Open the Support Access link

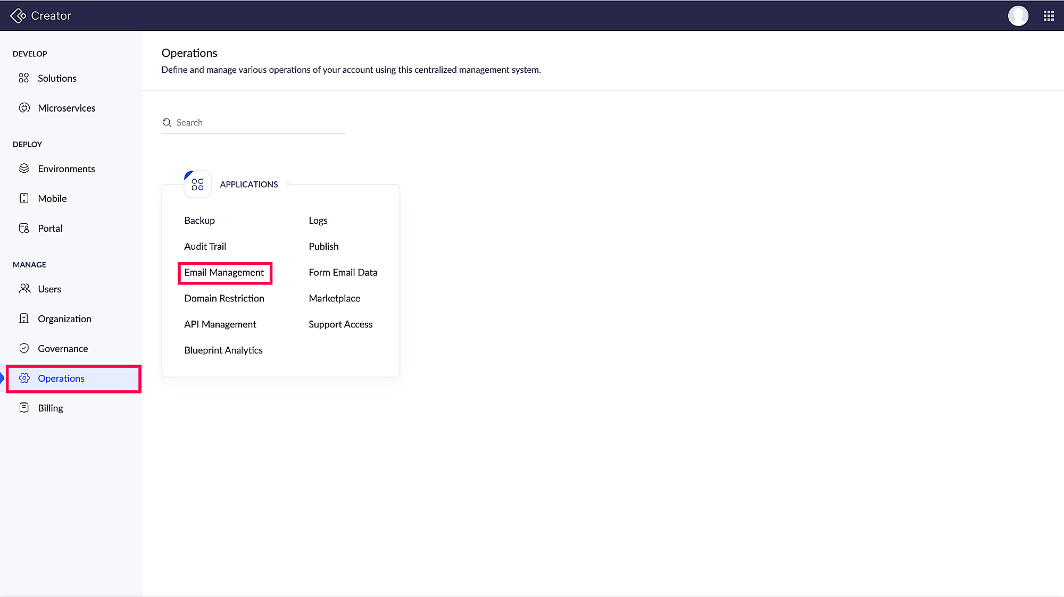coord(340,324)
